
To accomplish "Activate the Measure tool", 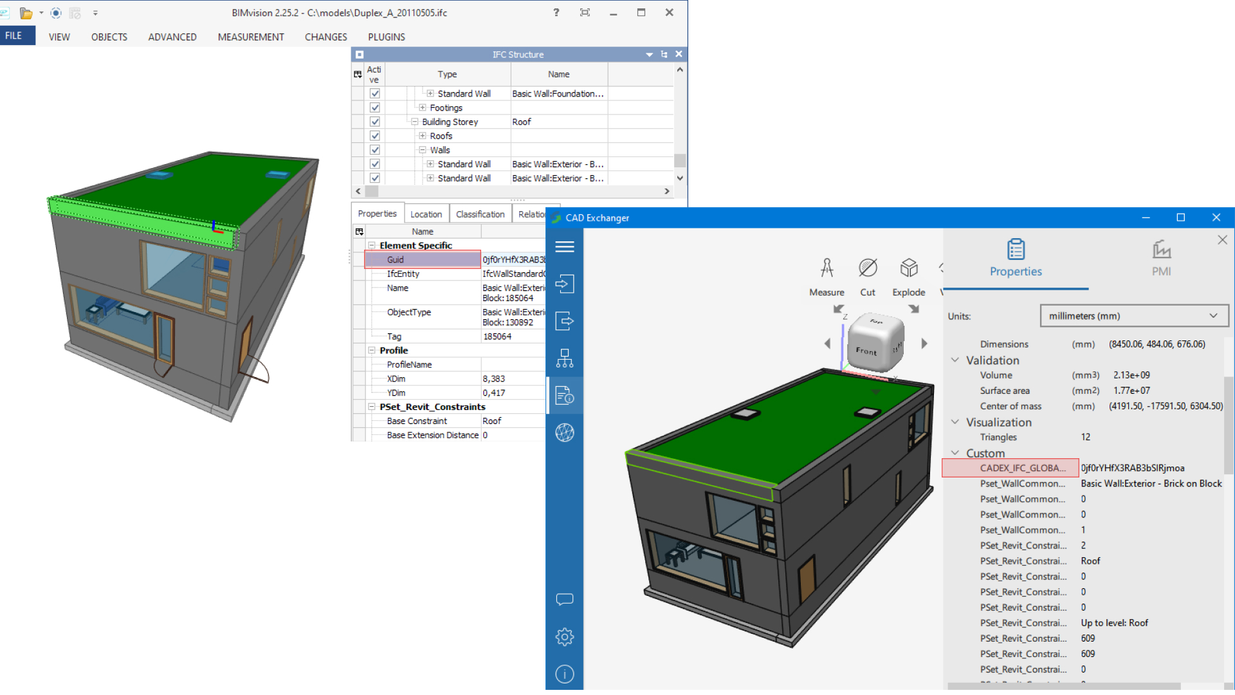I will click(x=827, y=277).
